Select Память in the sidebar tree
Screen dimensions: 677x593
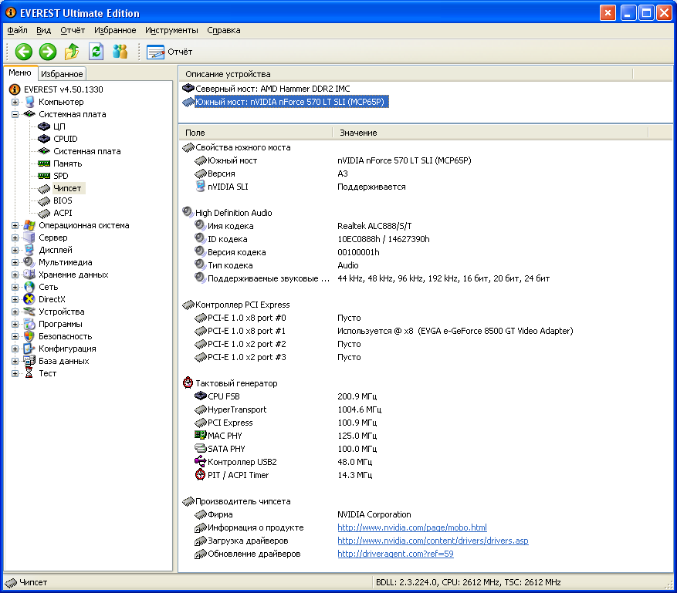(67, 164)
